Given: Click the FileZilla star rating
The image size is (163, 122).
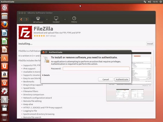Looking at the screenshot, I should [x=39, y=36].
